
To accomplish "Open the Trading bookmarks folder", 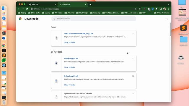I will tap(22, 13).
